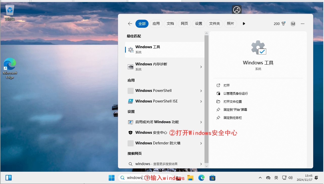Image resolution: width=324 pixels, height=184 pixels.
Task: Switch to the 设置 filter tab
Action: 199,24
